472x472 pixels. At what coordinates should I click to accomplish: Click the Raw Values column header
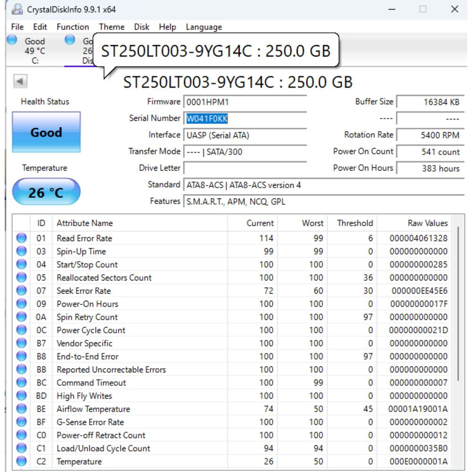(x=414, y=223)
